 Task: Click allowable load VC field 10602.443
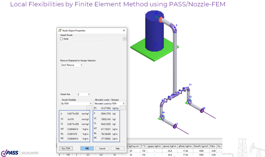tap(106, 119)
